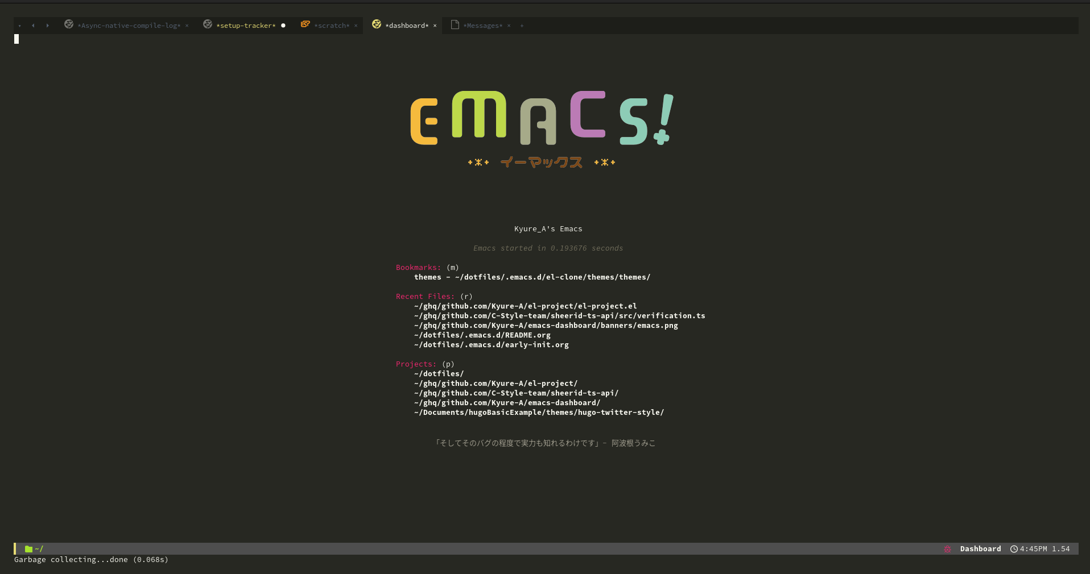Close the *dashboard* tab

(x=435, y=26)
